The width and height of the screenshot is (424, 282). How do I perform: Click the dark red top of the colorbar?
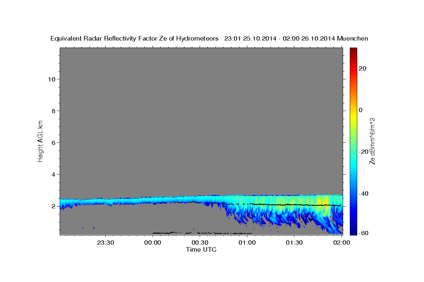[353, 50]
